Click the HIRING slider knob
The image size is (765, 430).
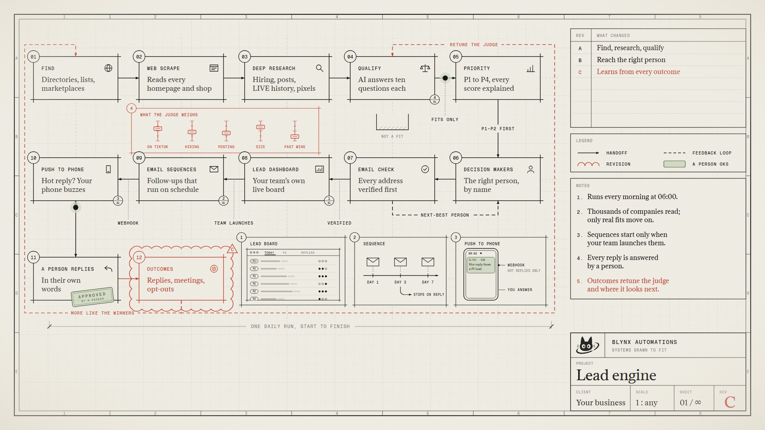[192, 132]
